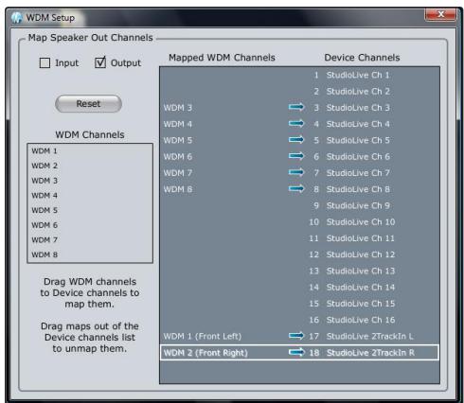This screenshot has height=403, width=464.
Task: Select WDM 5 in WDM Channels list
Action: tap(90, 210)
